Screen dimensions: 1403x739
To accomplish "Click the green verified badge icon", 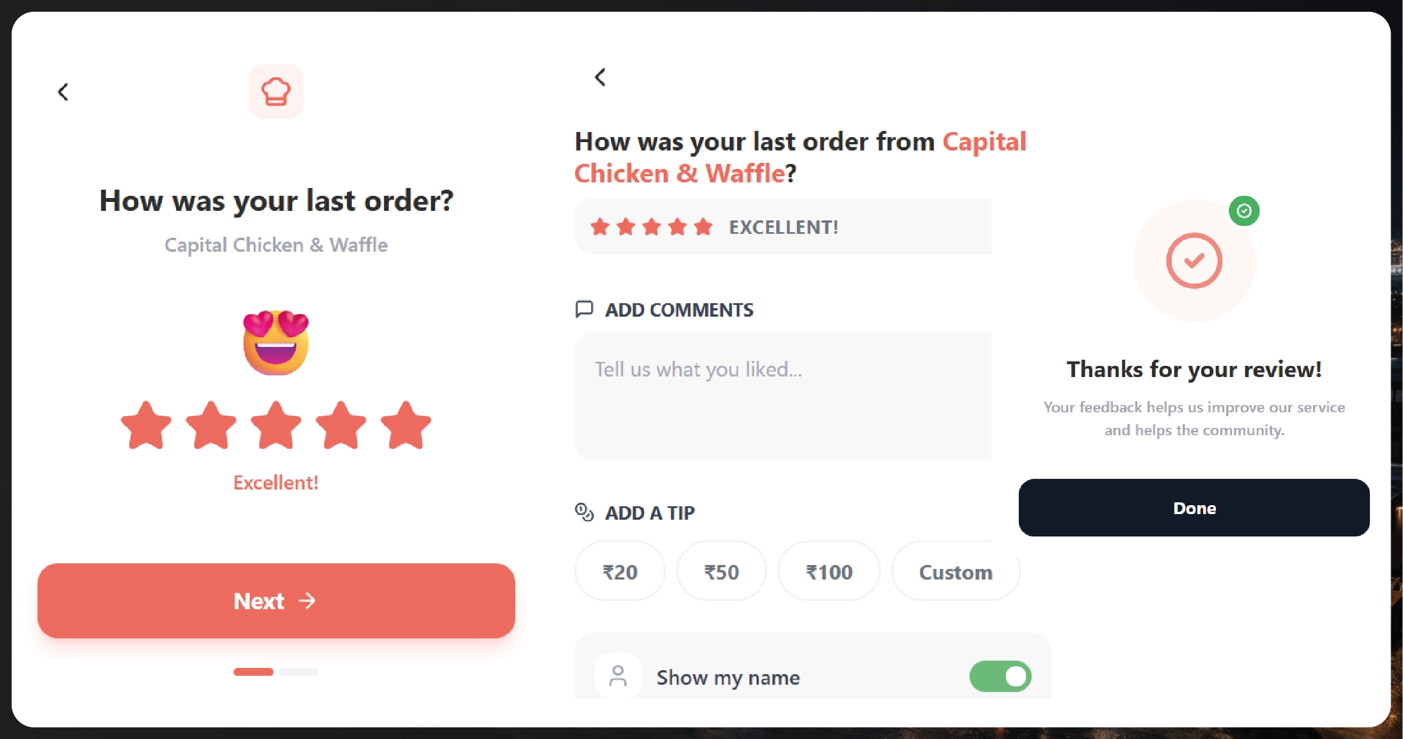I will 1244,211.
